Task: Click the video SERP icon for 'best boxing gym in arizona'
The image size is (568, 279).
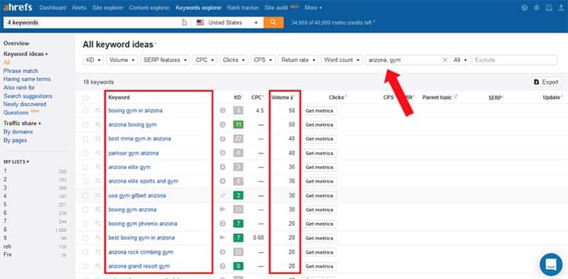Action: coord(222,238)
